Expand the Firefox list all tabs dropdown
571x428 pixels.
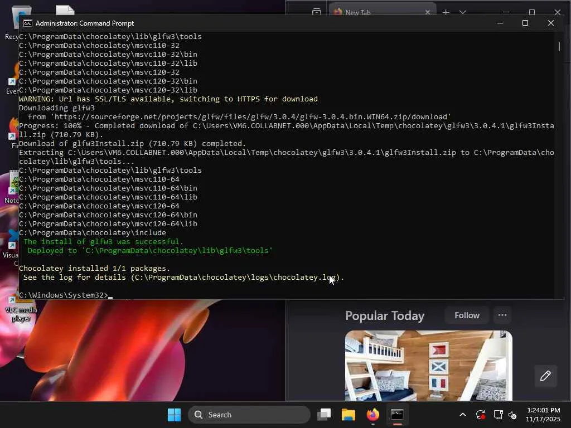(462, 12)
